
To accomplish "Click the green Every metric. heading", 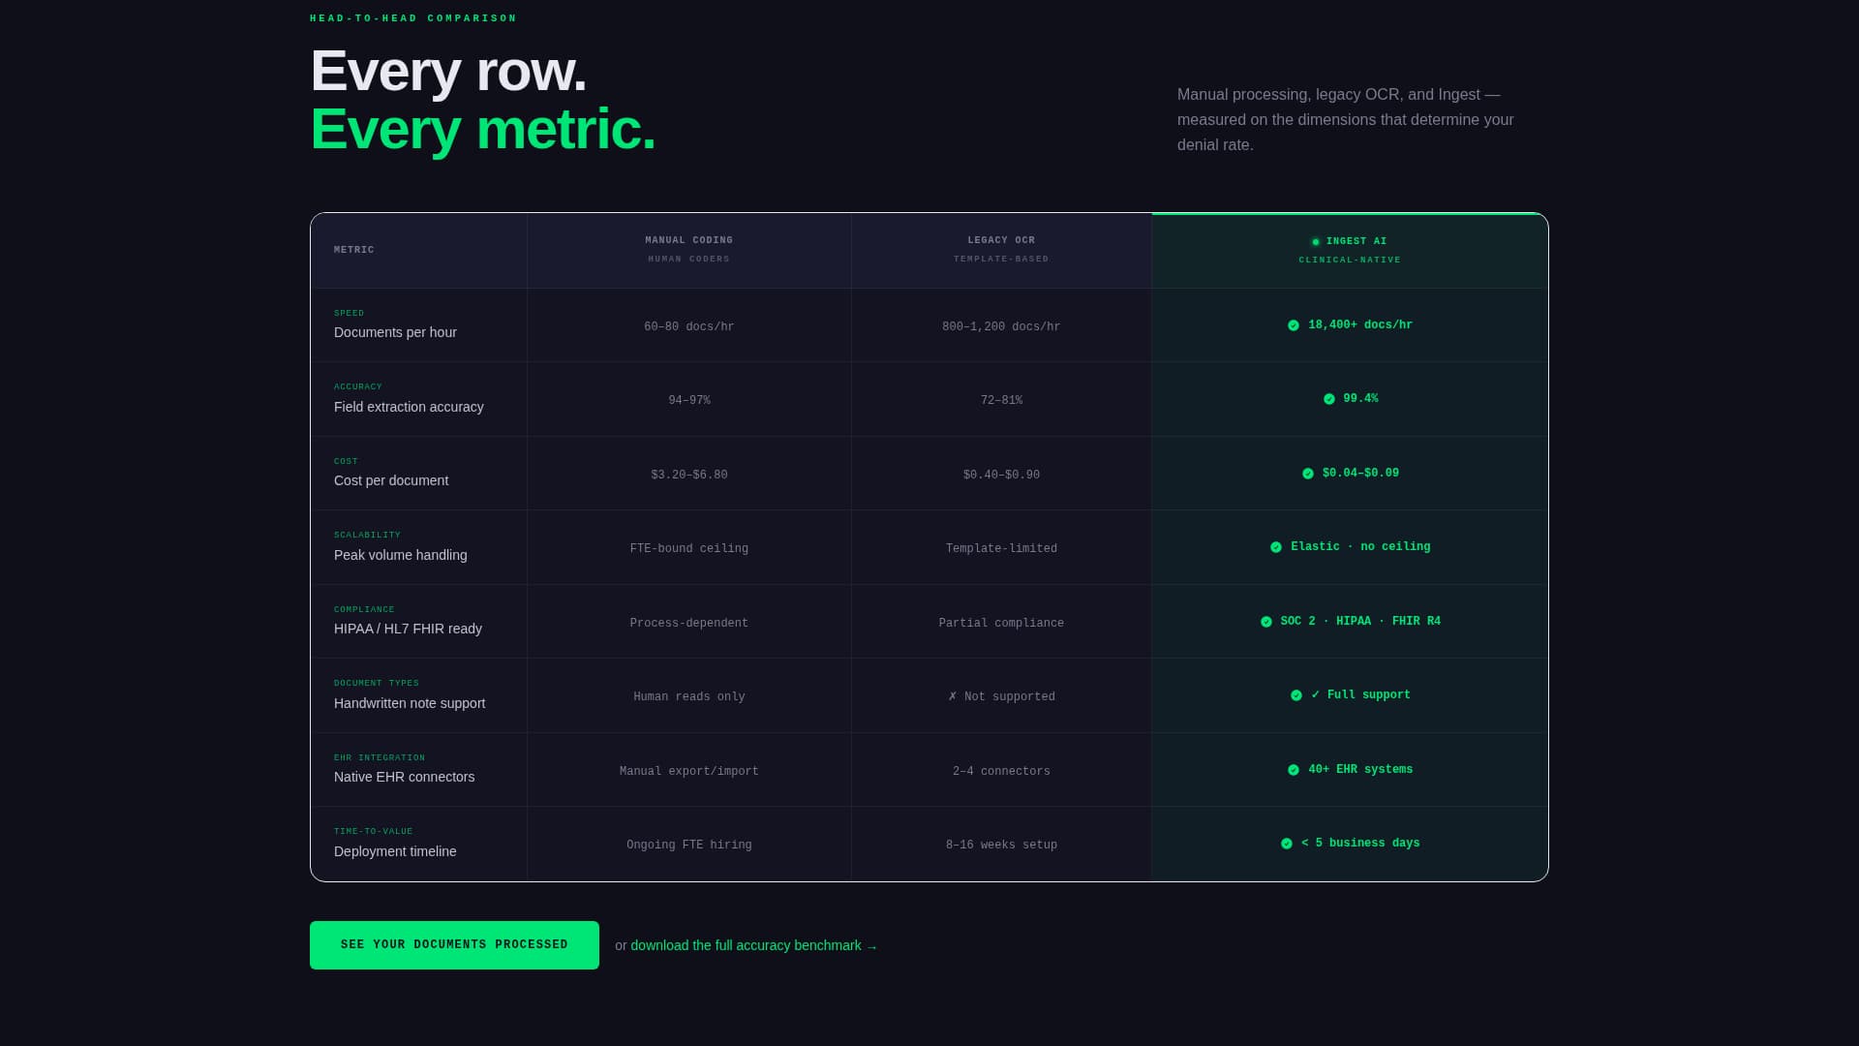I will (483, 129).
